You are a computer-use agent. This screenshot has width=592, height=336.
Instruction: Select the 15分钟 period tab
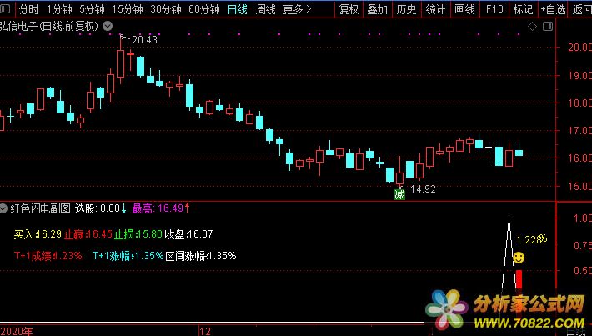click(128, 9)
